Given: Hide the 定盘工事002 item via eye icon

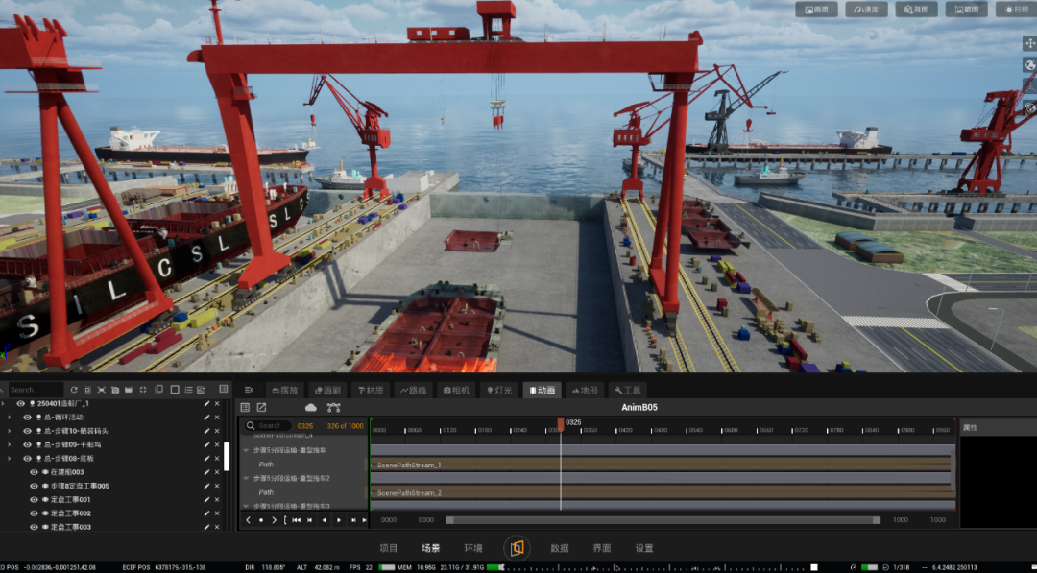Looking at the screenshot, I should coord(34,513).
